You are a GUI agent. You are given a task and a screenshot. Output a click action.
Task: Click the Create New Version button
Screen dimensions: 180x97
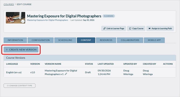click(21, 50)
